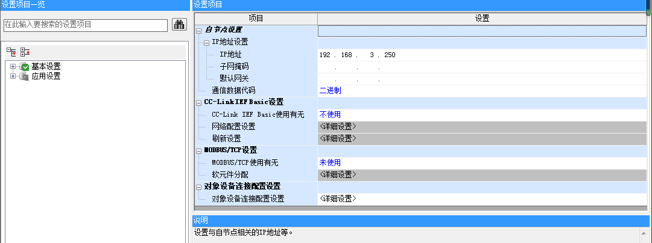Collapse the 自节点设置 group
The width and height of the screenshot is (652, 243).
point(200,30)
